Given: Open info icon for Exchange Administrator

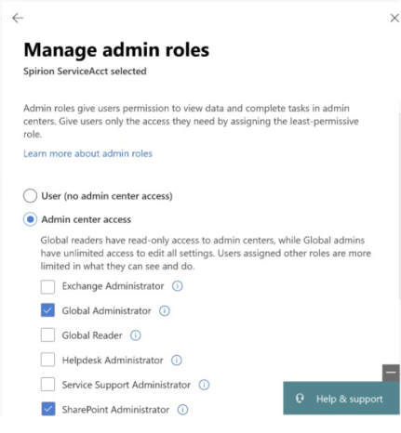Looking at the screenshot, I should tap(178, 285).
